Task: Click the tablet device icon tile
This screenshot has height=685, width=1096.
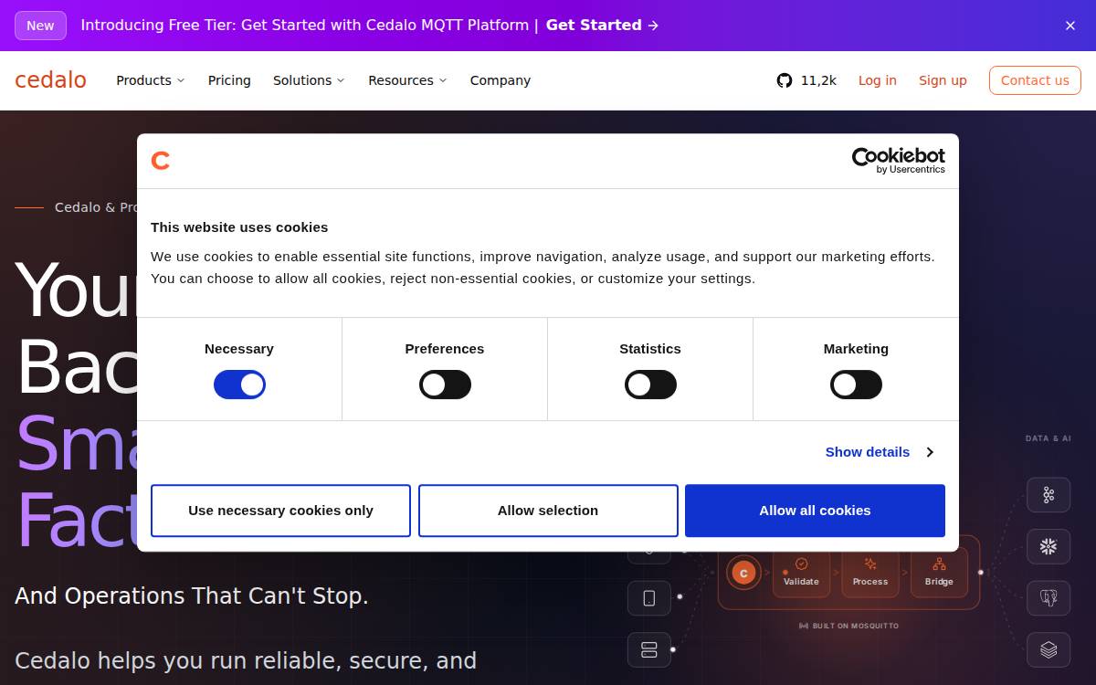Action: pos(649,598)
